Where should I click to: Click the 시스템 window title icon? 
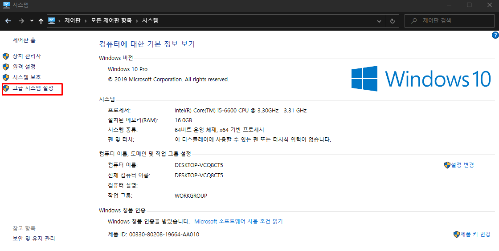pyautogui.click(x=6, y=5)
